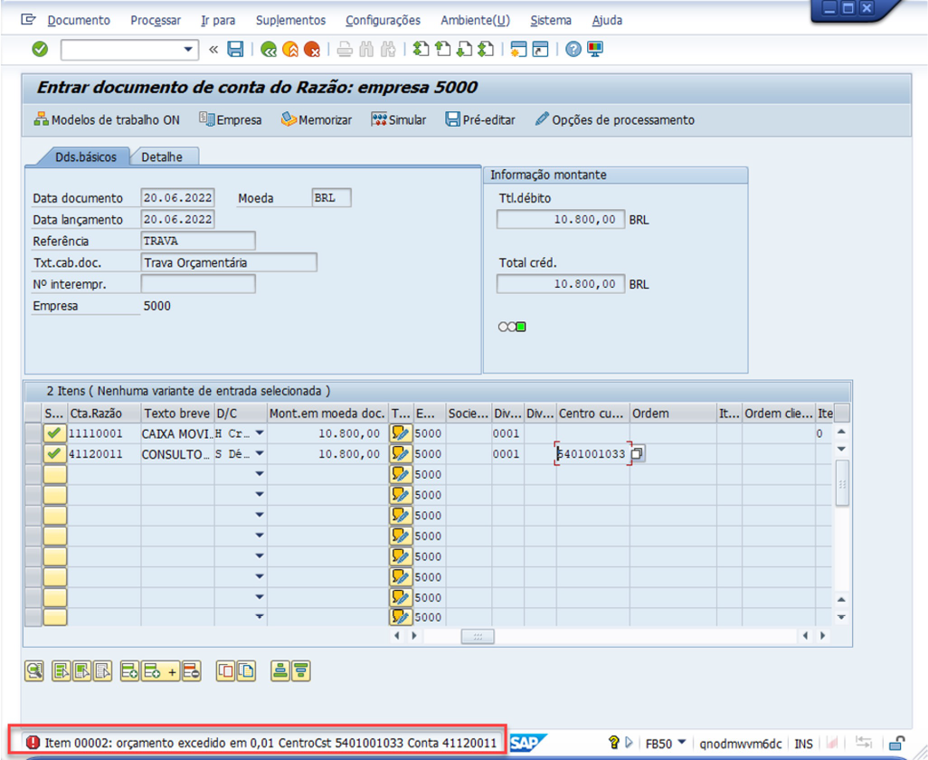Select the first empty row's selector
The width and height of the screenshot is (928, 760).
pos(33,474)
